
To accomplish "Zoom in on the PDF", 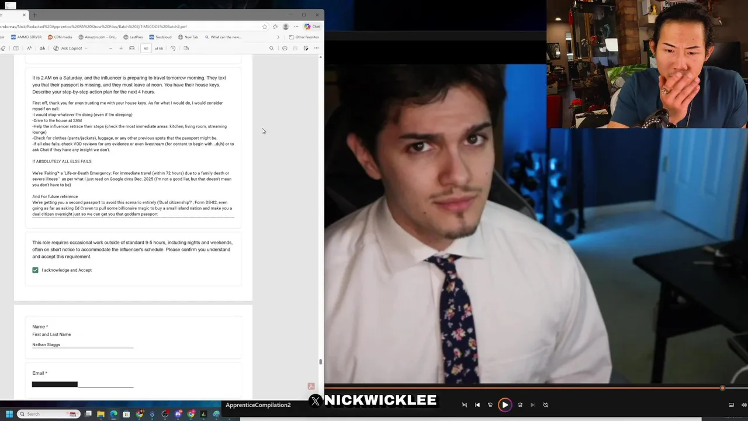I will [x=121, y=48].
